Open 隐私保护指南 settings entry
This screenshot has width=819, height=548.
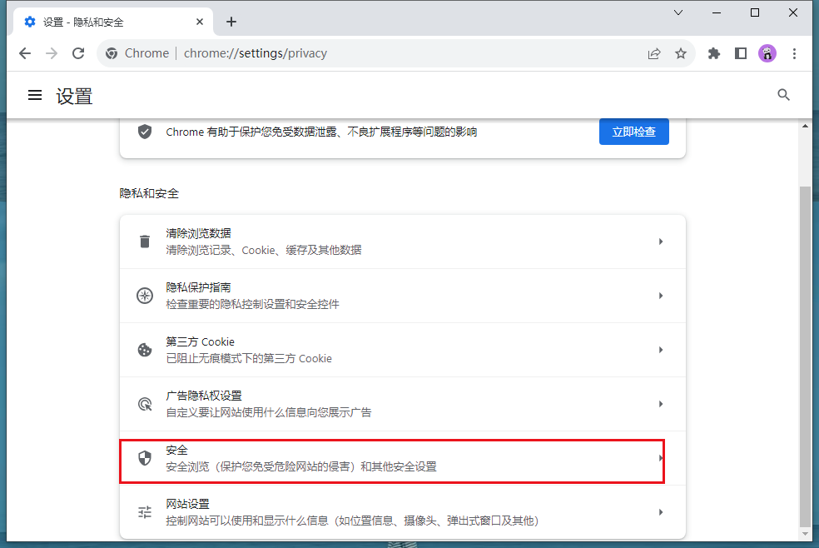click(402, 296)
